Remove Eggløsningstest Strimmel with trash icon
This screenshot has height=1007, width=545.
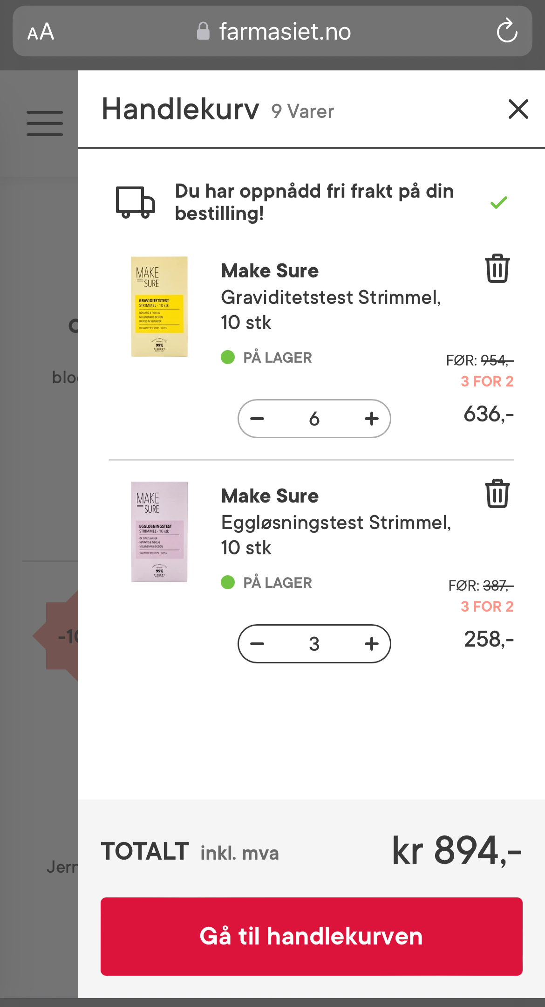(497, 494)
